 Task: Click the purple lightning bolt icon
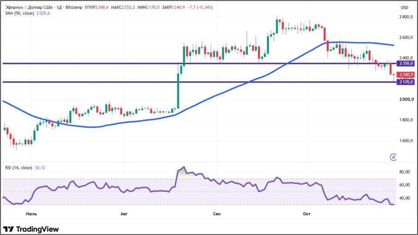click(393, 157)
